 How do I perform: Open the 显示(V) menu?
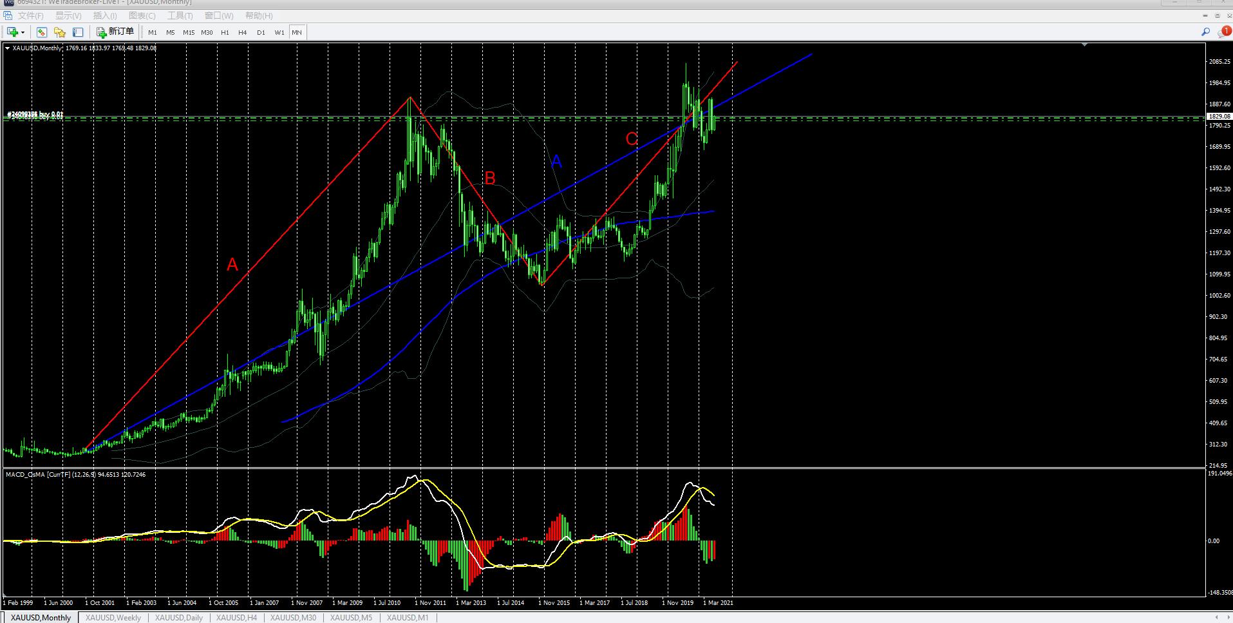pos(68,15)
